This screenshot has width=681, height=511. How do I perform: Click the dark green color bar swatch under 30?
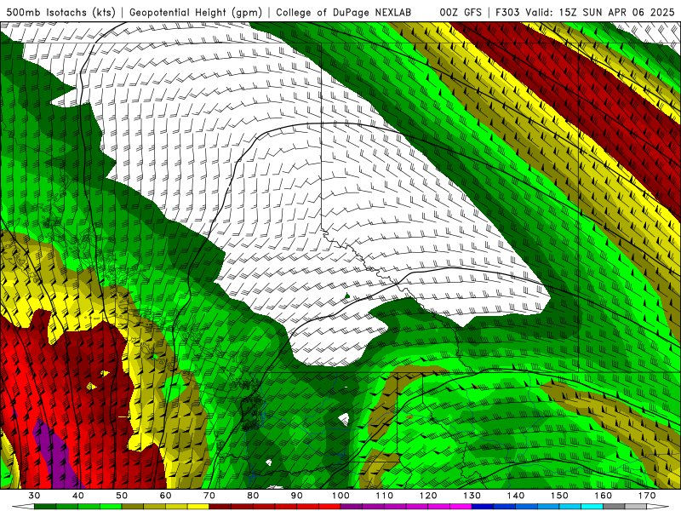(45, 507)
